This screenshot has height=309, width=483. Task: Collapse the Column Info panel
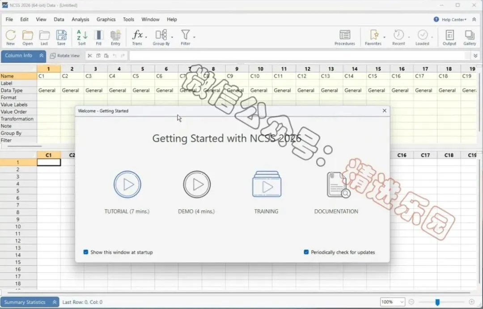pyautogui.click(x=41, y=55)
